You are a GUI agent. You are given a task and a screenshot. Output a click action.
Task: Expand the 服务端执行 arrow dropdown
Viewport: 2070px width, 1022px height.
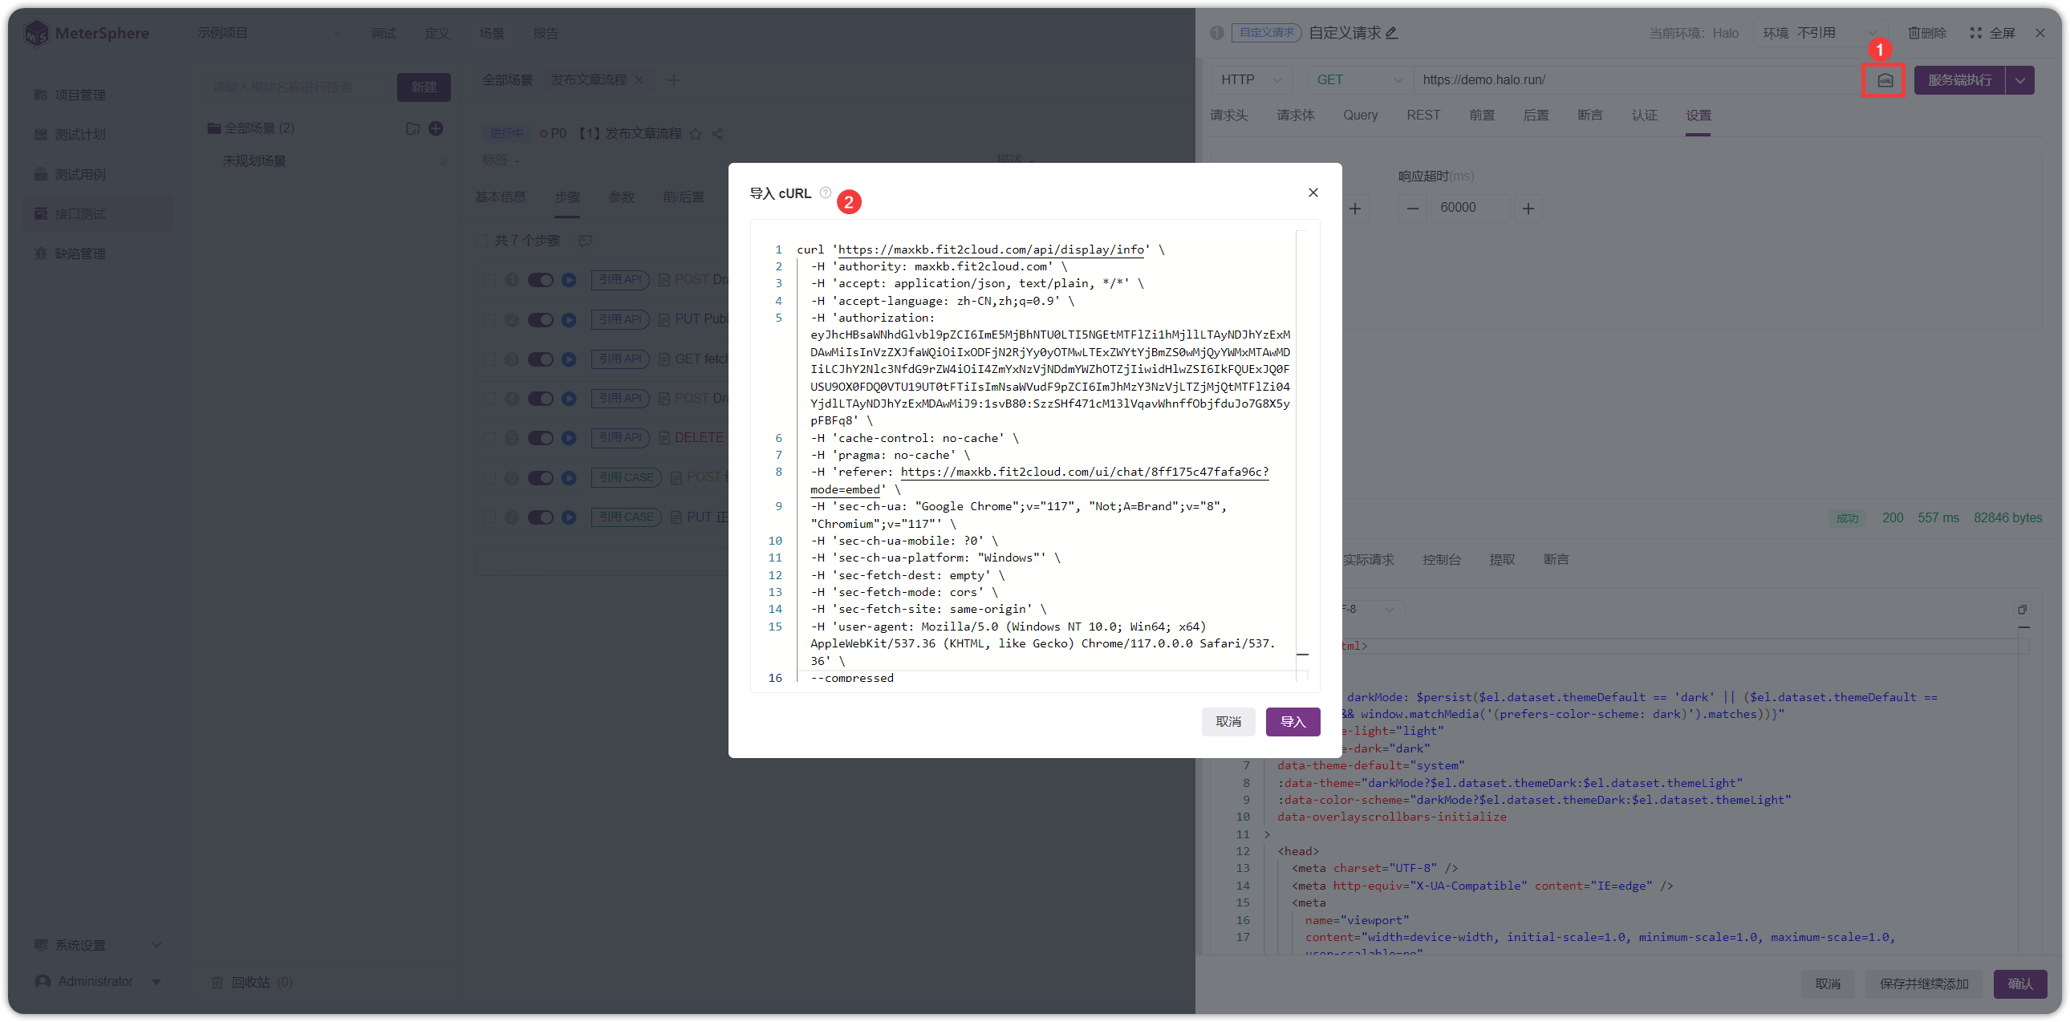click(2019, 80)
